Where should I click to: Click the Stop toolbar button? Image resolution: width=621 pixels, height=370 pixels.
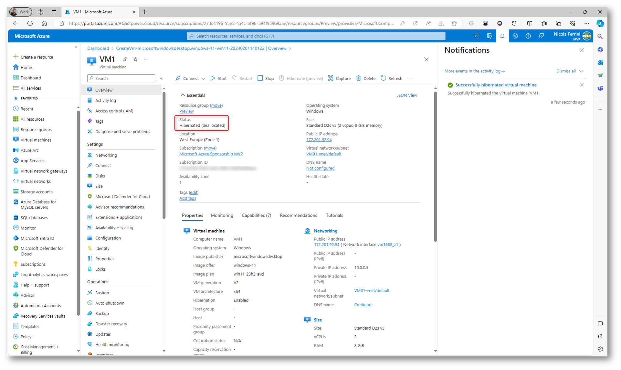click(266, 78)
